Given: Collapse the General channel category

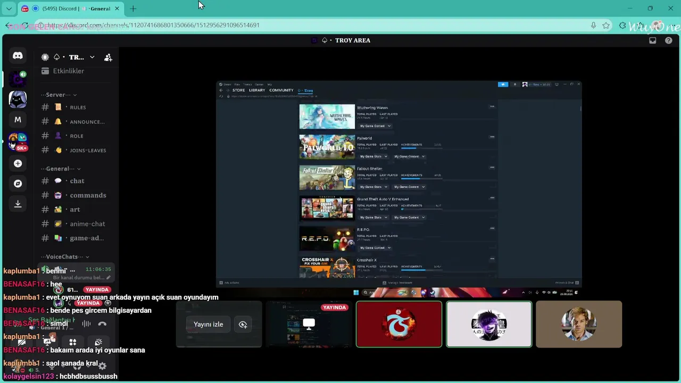Looking at the screenshot, I should [x=61, y=169].
